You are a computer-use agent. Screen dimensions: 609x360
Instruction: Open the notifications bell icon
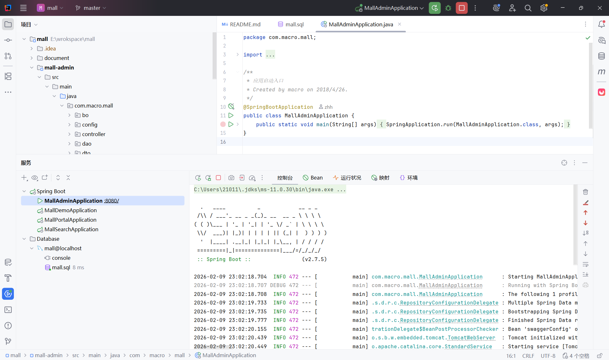click(601, 24)
